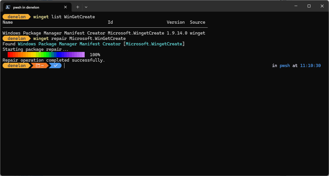Image resolution: width=329 pixels, height=176 pixels.
Task: Click the PowerShell icon on the tab
Action: tap(8, 7)
